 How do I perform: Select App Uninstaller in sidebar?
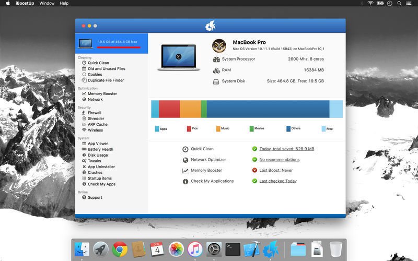[101, 167]
